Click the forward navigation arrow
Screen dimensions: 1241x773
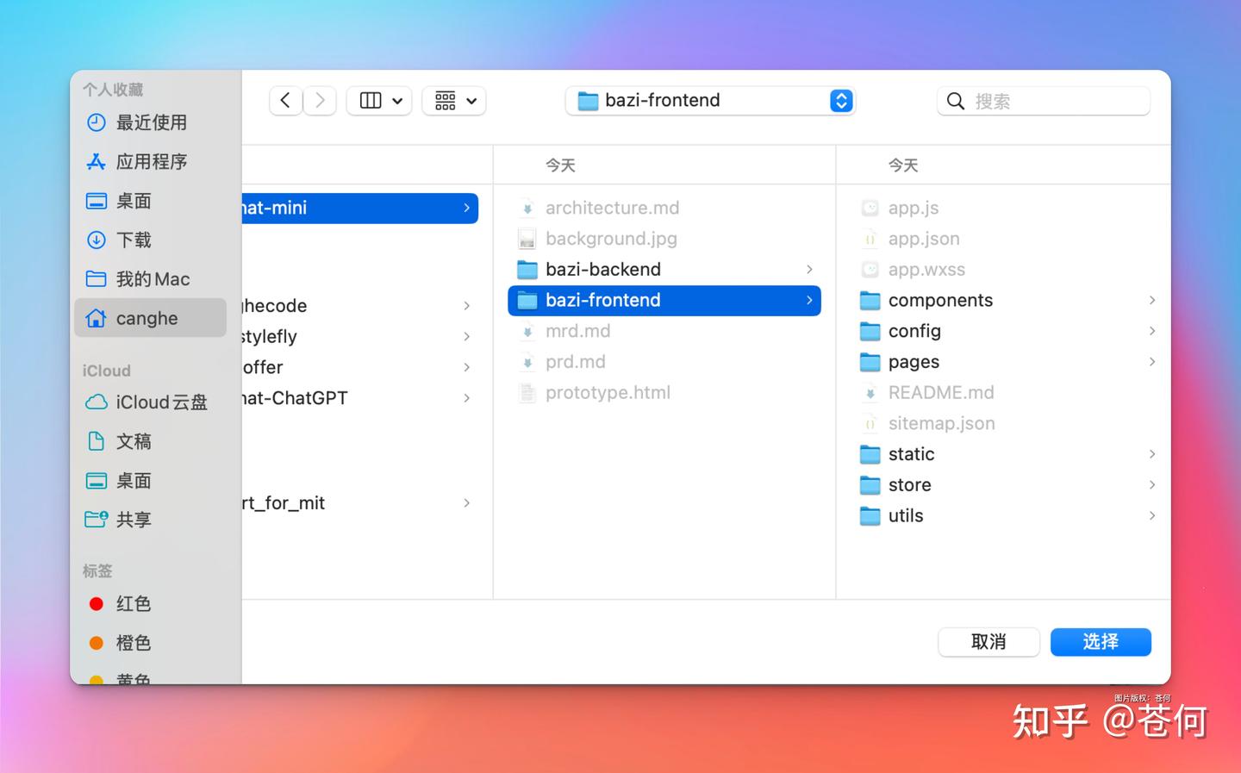(320, 101)
